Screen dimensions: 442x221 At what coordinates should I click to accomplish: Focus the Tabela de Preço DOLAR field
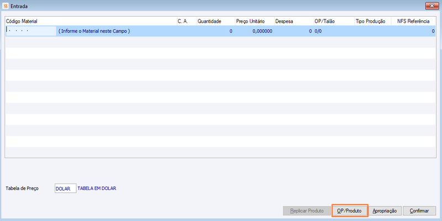(x=65, y=188)
